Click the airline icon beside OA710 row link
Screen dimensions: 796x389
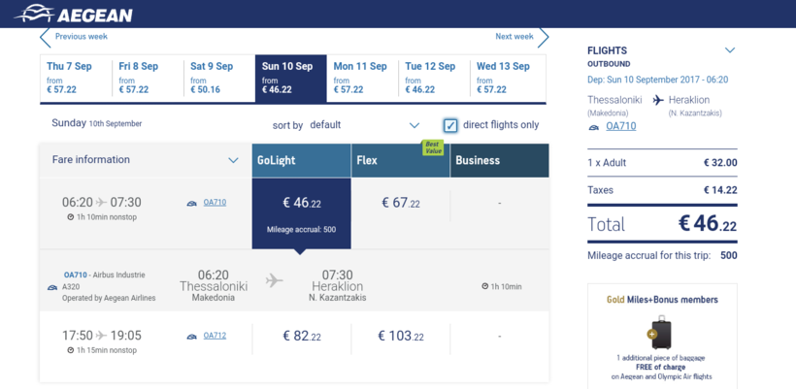(x=191, y=203)
